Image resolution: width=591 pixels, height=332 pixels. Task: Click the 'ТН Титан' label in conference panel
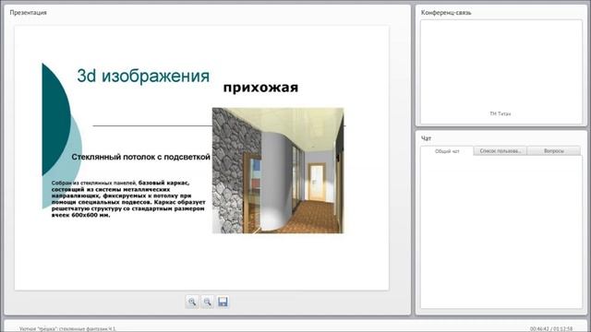click(x=501, y=113)
